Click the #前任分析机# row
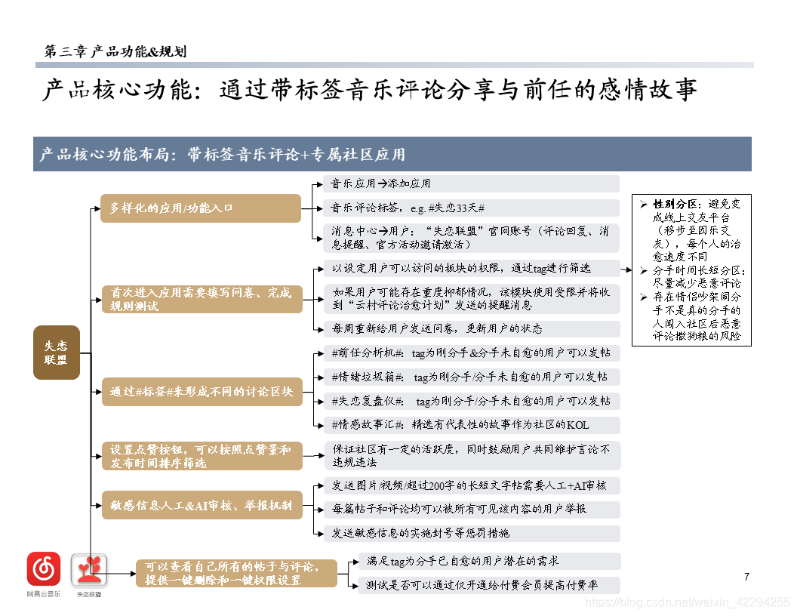This screenshot has height=616, width=797. (x=472, y=353)
